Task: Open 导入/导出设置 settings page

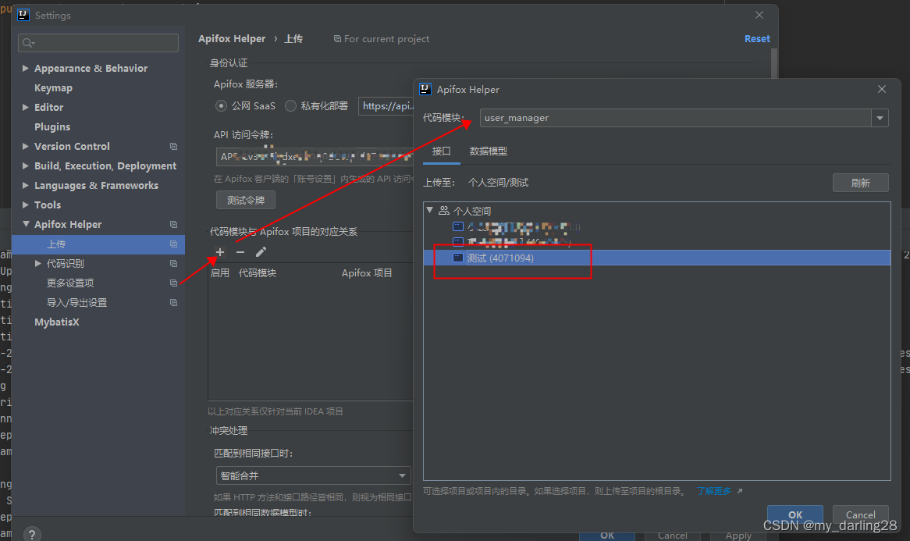Action: 76,302
